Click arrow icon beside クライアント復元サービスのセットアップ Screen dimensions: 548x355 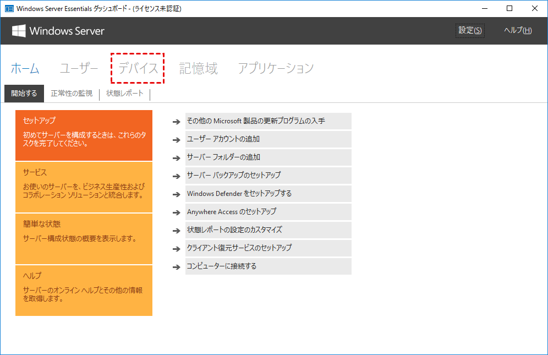click(x=177, y=249)
